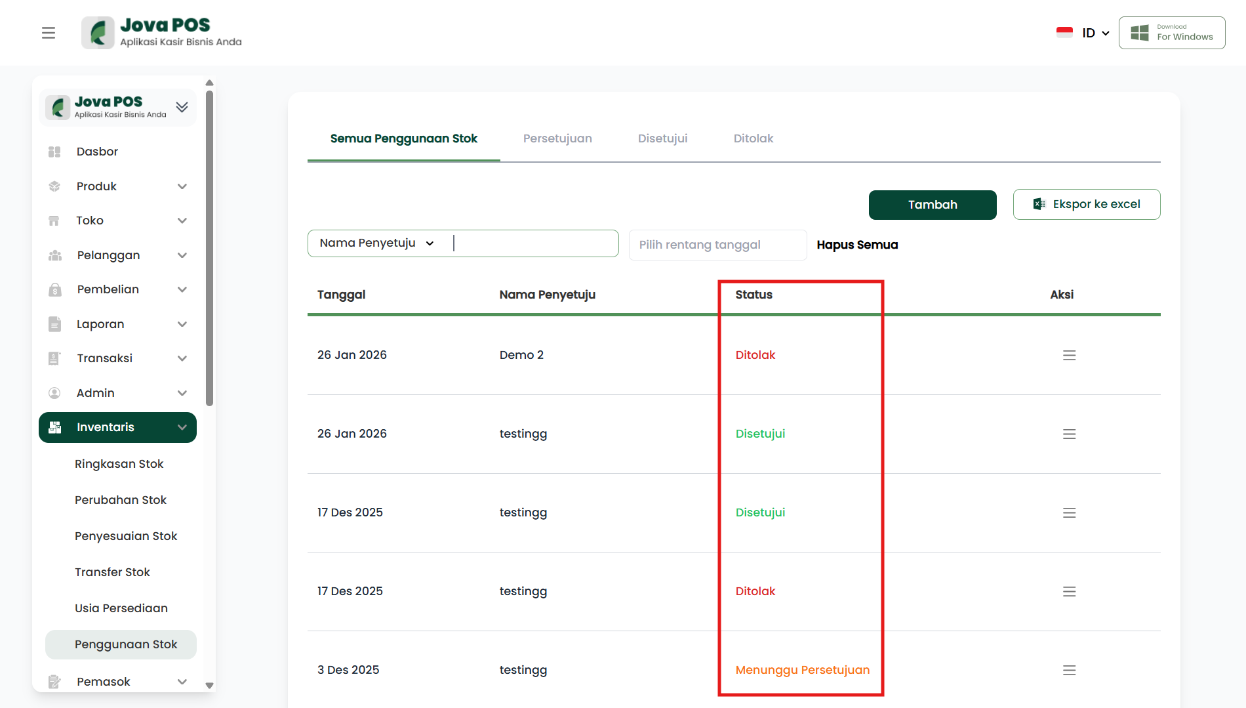Click the Pilih rentang tanggal field
Viewport: 1246px width, 708px height.
[x=717, y=245]
